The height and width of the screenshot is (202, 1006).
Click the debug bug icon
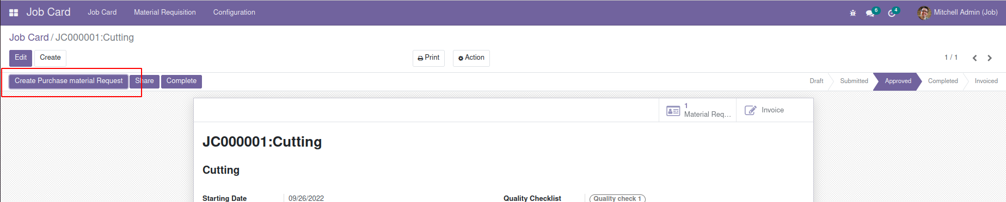(853, 13)
